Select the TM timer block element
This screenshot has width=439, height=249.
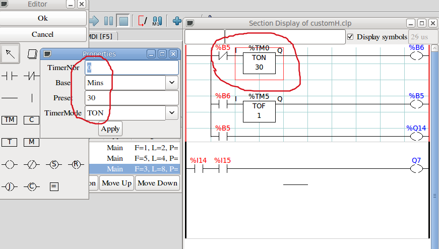pyautogui.click(x=10, y=120)
